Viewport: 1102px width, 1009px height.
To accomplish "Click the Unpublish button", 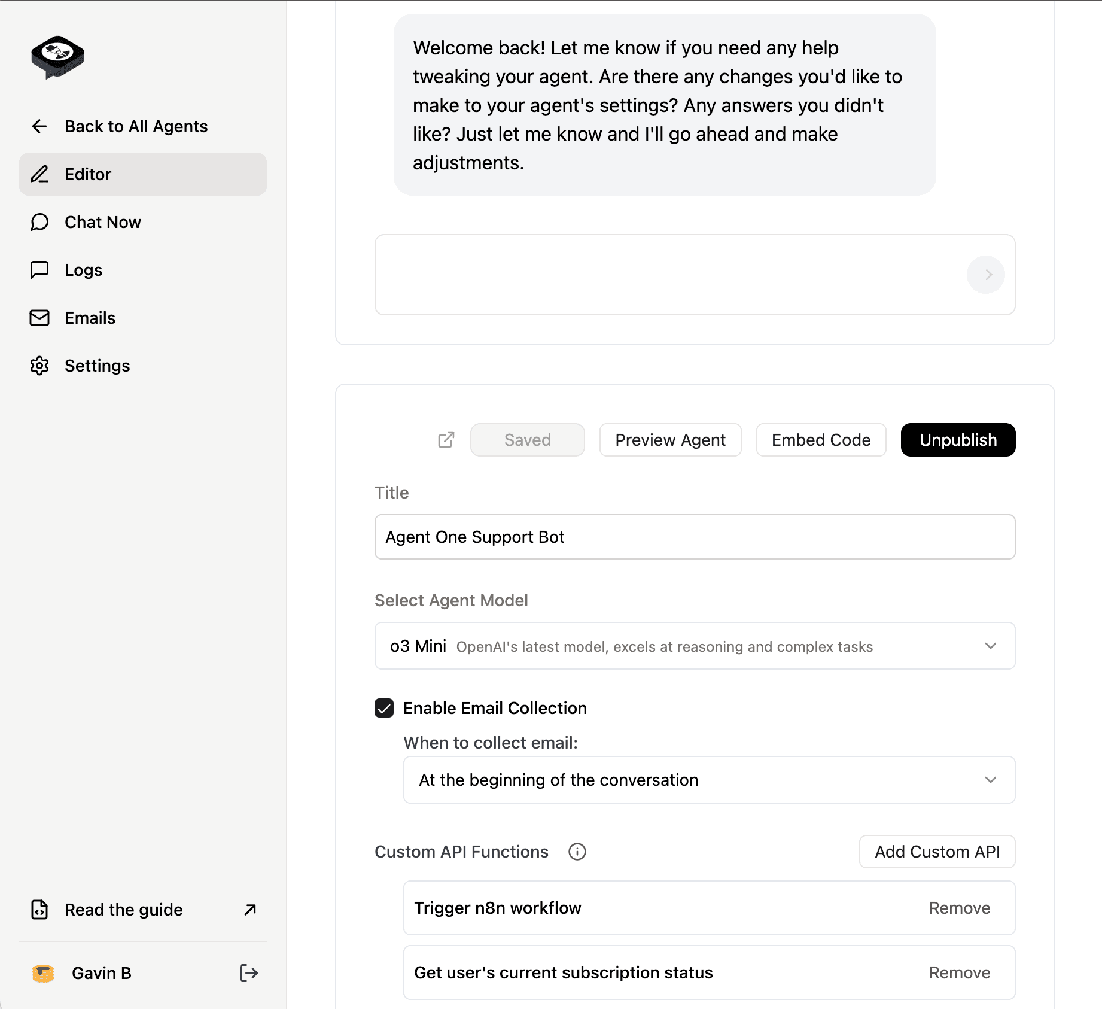I will [957, 440].
